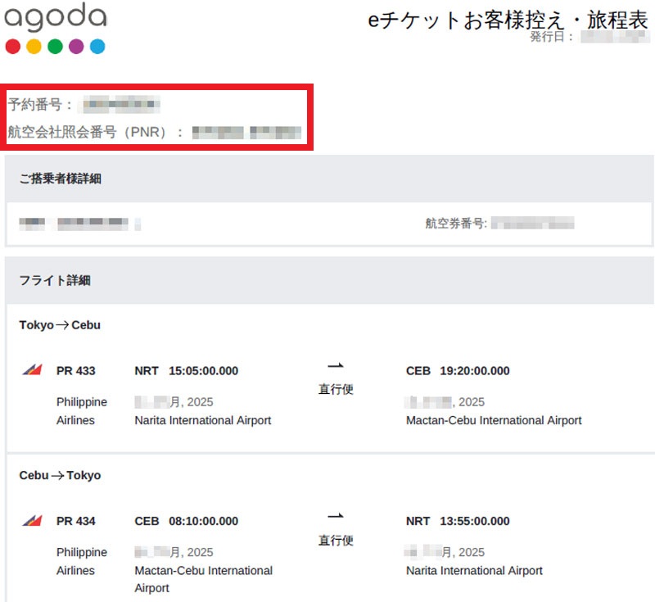
Task: Click the arrow icon above 直行便 for PR 434
Action: click(x=336, y=516)
